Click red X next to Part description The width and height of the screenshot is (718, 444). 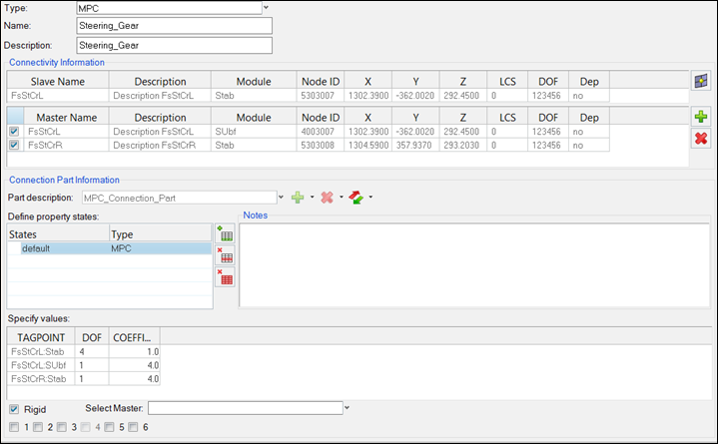(x=327, y=197)
